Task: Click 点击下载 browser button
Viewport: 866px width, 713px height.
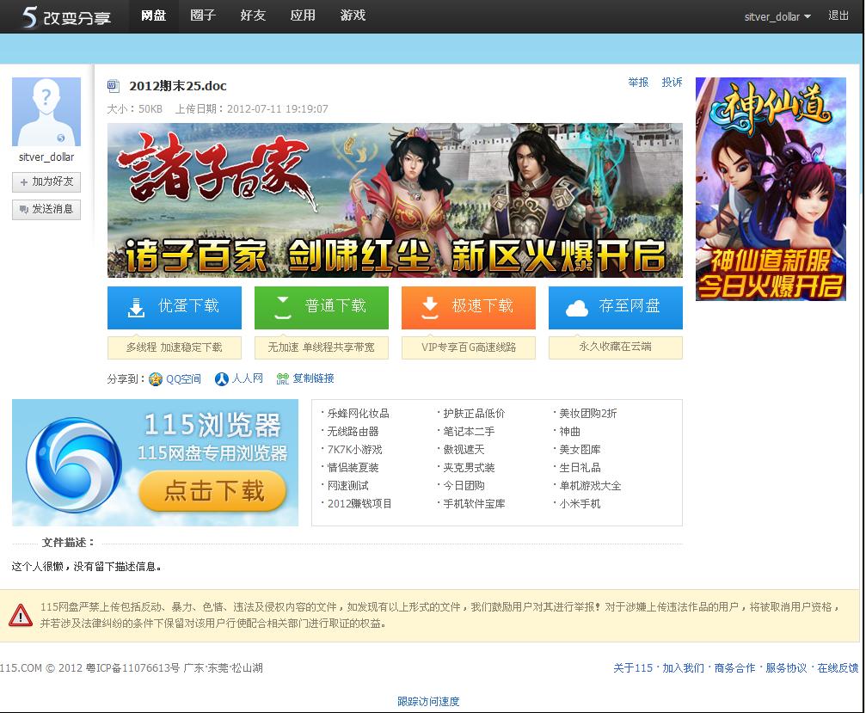Action: pyautogui.click(x=212, y=490)
